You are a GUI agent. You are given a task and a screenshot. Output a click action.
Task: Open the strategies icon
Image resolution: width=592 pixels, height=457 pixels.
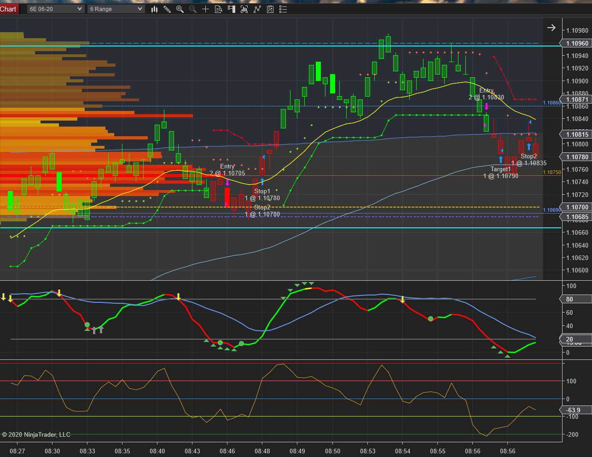pos(257,9)
